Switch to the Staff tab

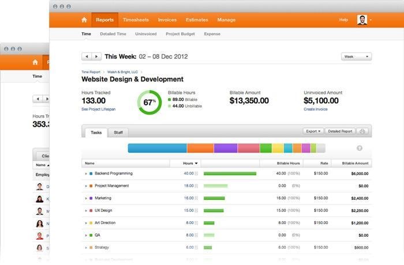(x=118, y=132)
